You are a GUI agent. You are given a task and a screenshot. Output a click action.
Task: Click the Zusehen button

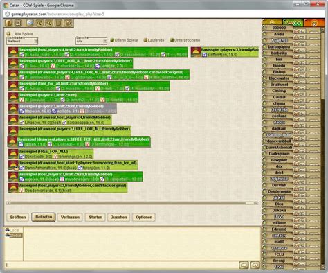click(119, 217)
